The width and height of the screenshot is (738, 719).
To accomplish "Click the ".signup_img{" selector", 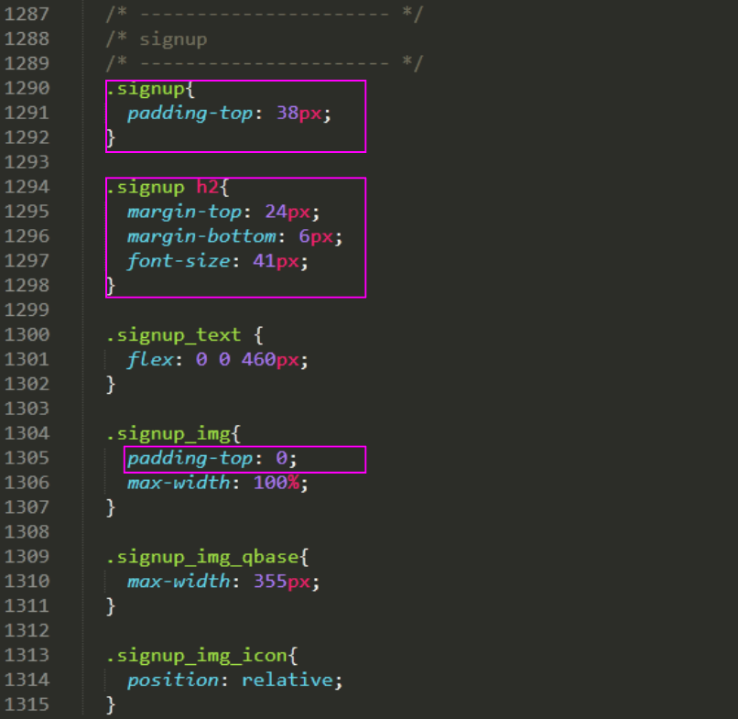I will [173, 434].
